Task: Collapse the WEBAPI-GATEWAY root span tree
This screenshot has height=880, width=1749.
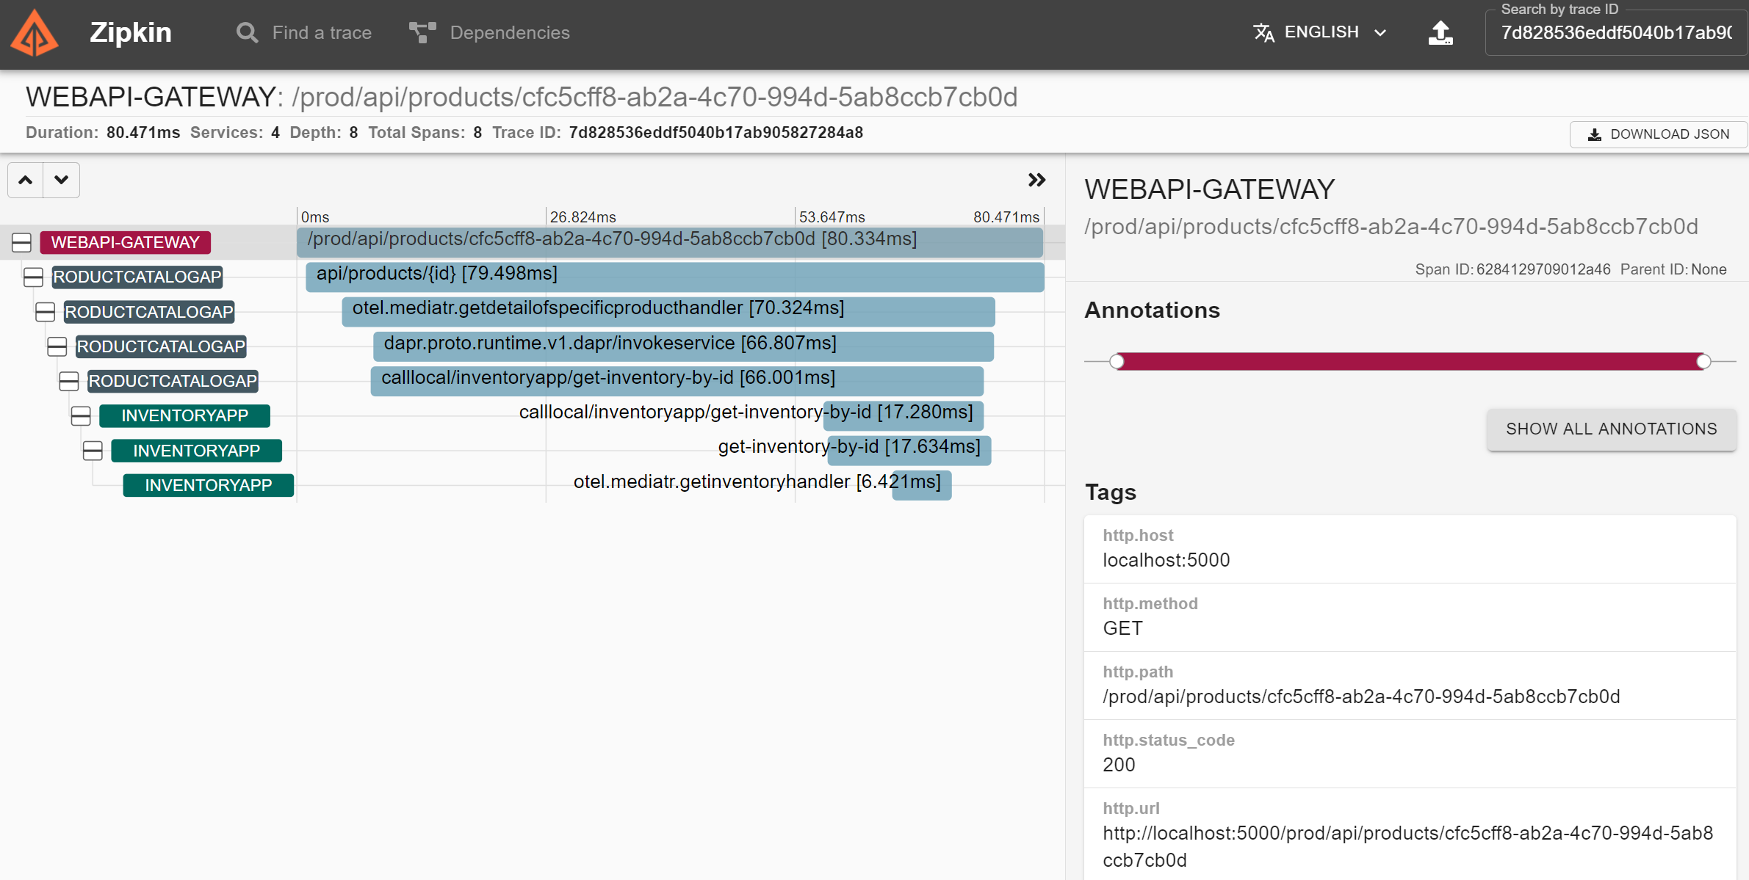Action: click(x=21, y=242)
